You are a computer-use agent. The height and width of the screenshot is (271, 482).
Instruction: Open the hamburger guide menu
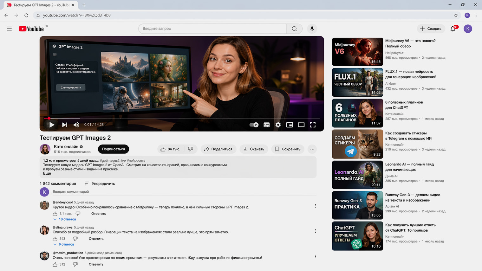(x=9, y=29)
